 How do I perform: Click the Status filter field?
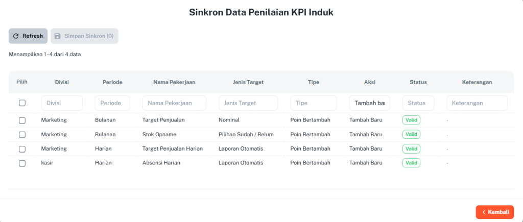pyautogui.click(x=418, y=103)
